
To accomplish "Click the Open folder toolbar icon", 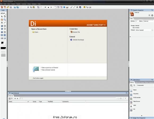I will (x=8, y=7).
